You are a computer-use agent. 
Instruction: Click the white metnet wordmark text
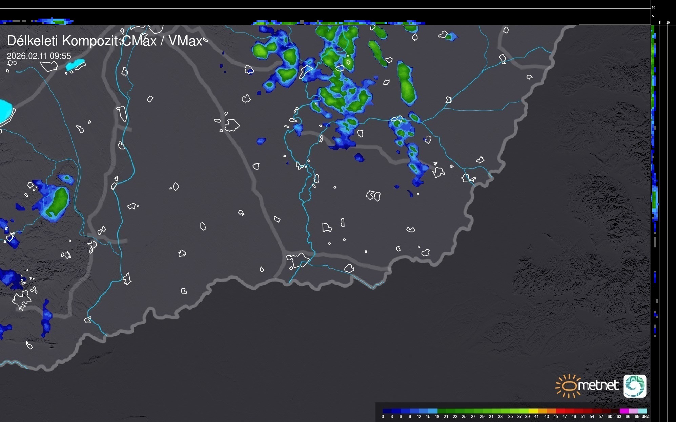pos(598,385)
